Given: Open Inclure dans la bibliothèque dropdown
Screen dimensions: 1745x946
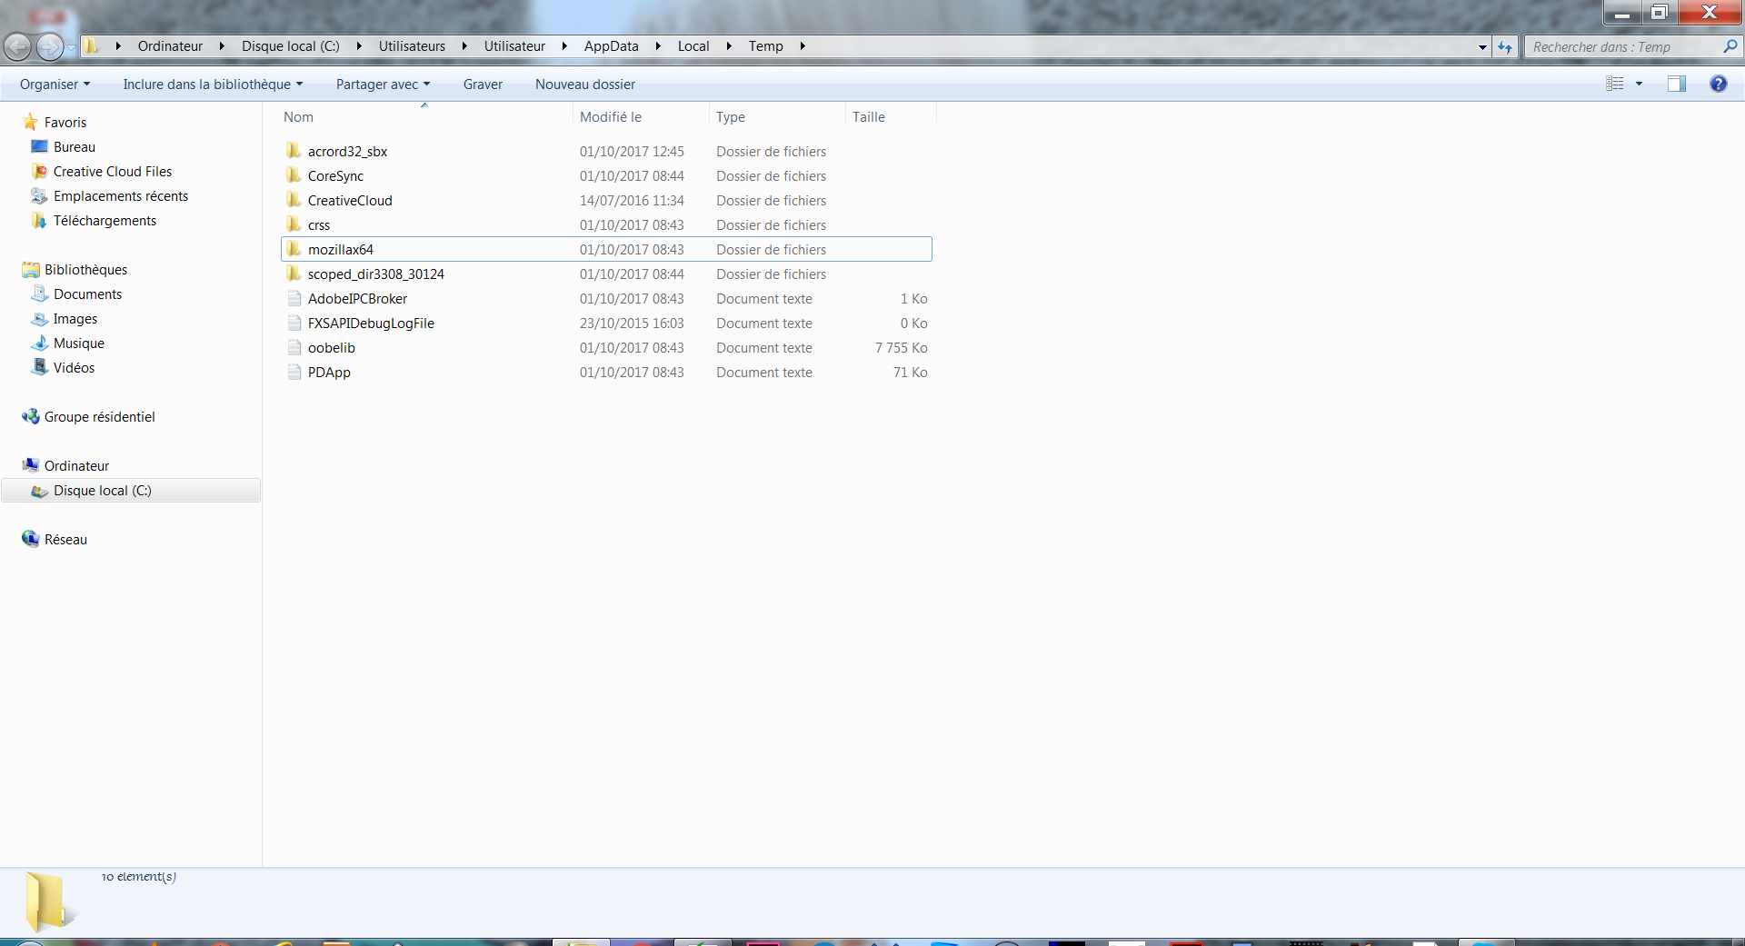Looking at the screenshot, I should click(213, 85).
